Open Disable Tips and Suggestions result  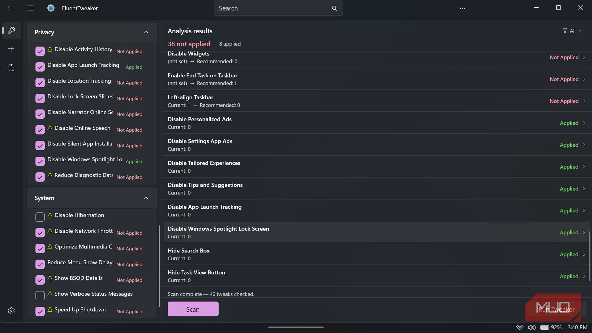tap(376, 189)
